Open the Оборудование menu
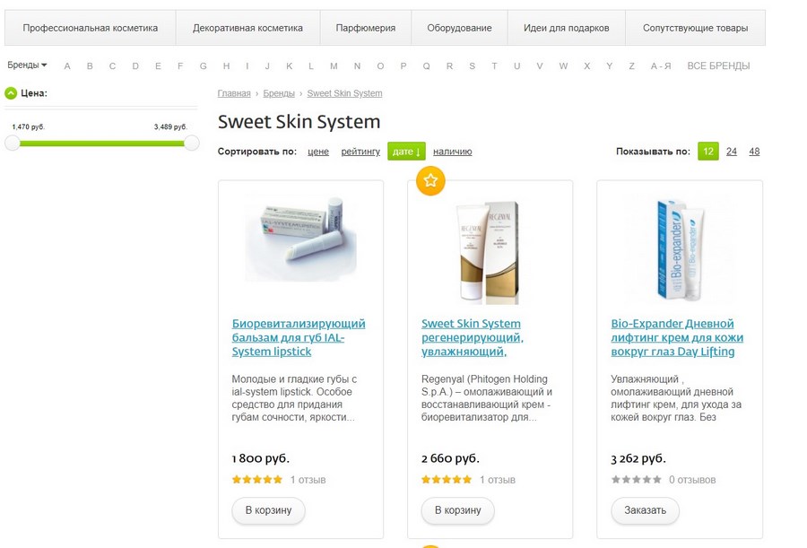Viewport: 807px width, 548px height. [x=459, y=28]
